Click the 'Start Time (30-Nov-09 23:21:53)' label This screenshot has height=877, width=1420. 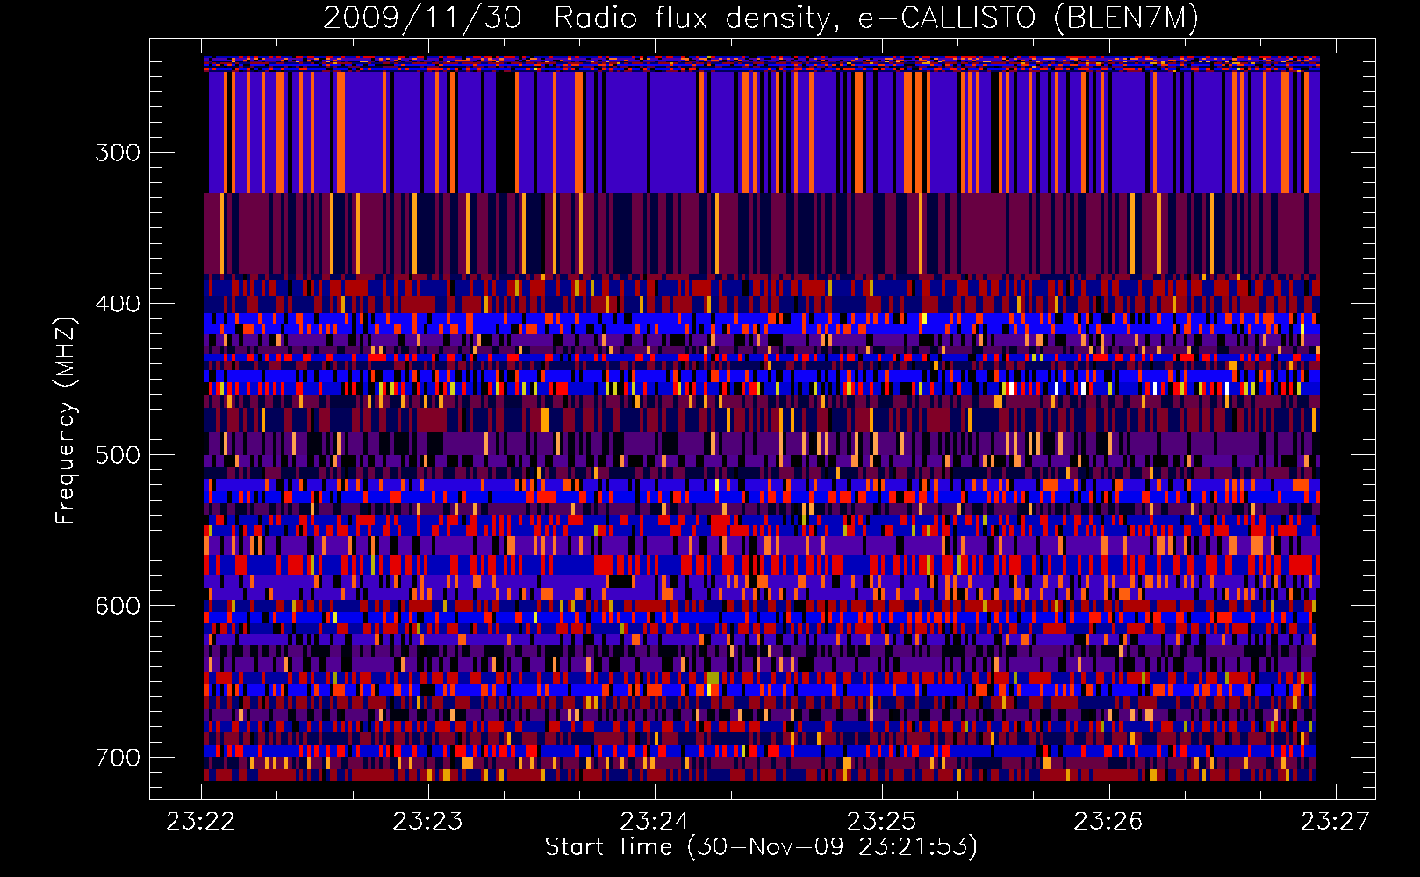click(x=761, y=847)
